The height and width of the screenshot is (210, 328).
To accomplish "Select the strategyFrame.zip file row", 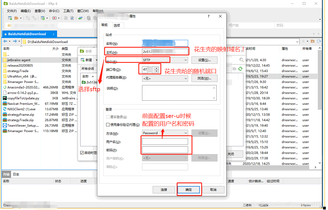I will point(39,114).
